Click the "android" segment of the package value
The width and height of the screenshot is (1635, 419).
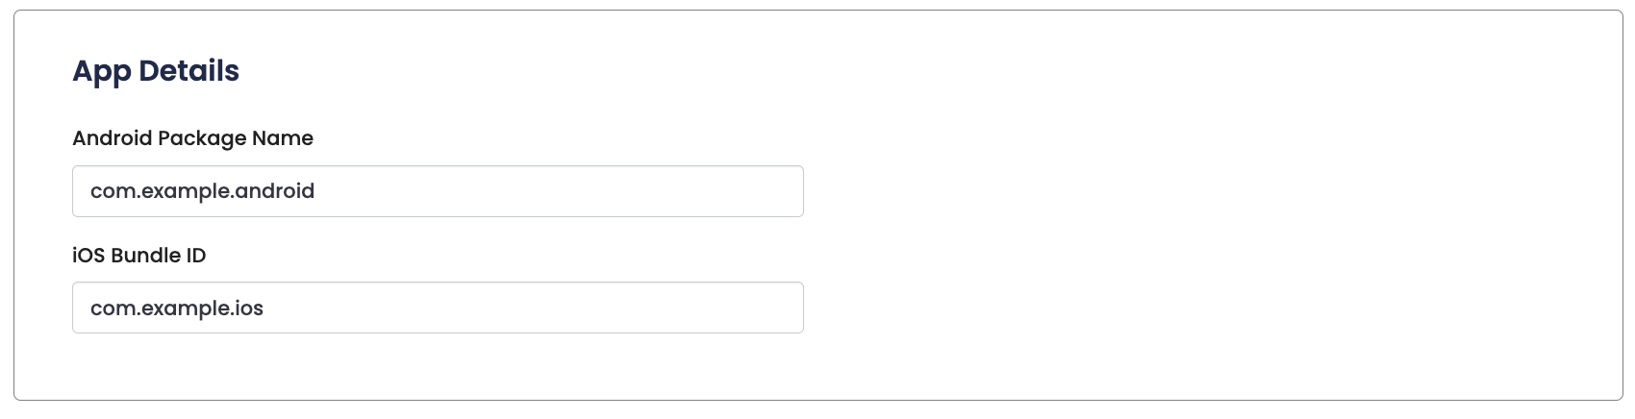click(275, 191)
